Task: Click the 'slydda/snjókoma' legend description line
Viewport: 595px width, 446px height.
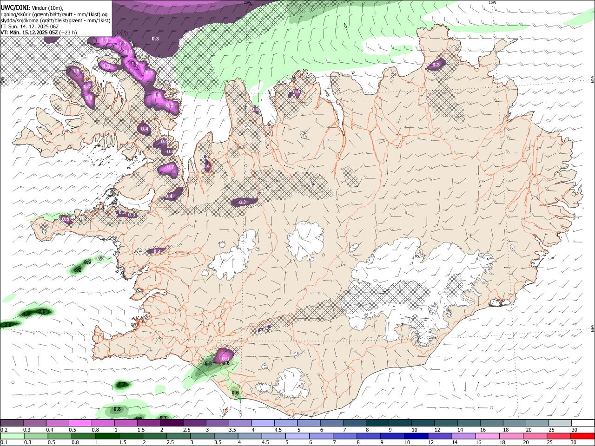Action: click(x=55, y=20)
